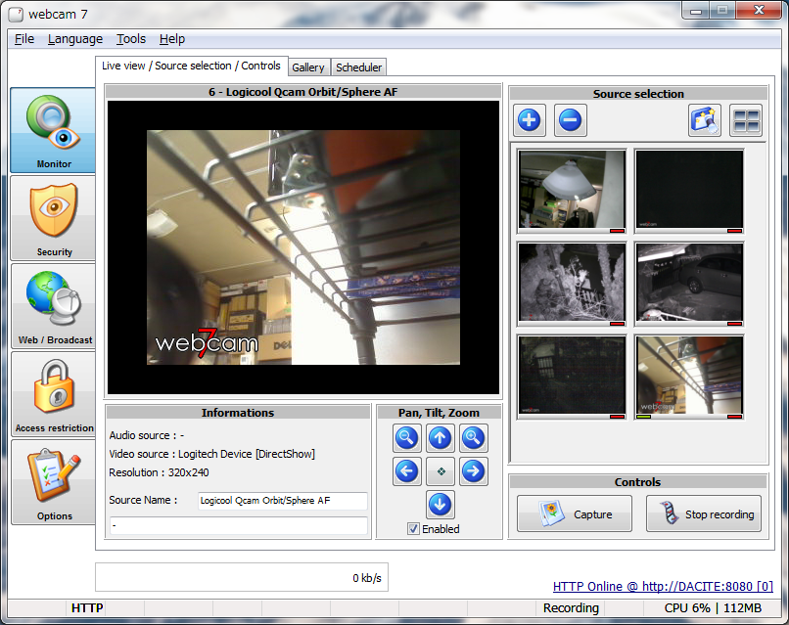Click the Recording status bar entry
789x625 pixels.
[x=571, y=608]
